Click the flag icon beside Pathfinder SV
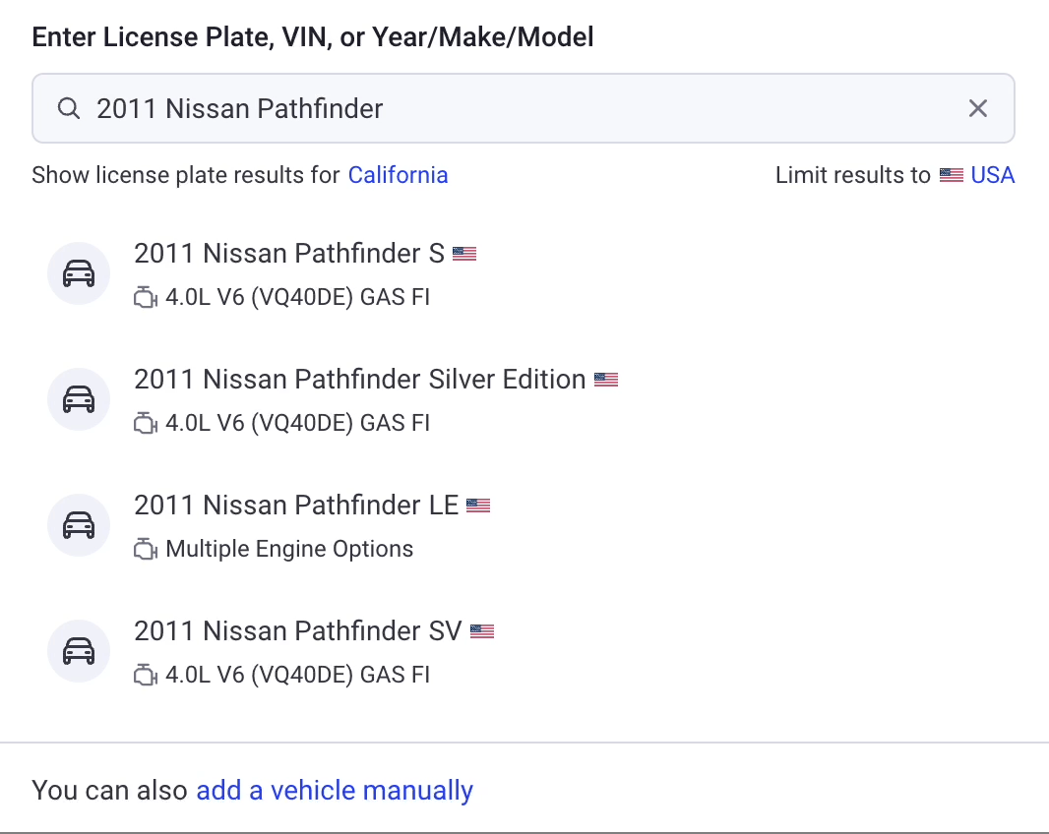This screenshot has height=834, width=1049. (x=482, y=630)
